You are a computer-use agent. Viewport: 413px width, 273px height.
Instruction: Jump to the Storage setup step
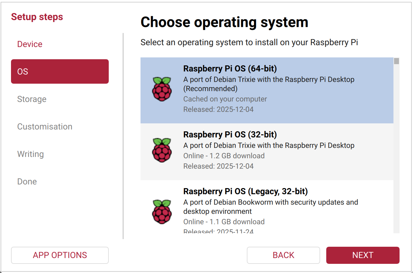[x=32, y=99]
